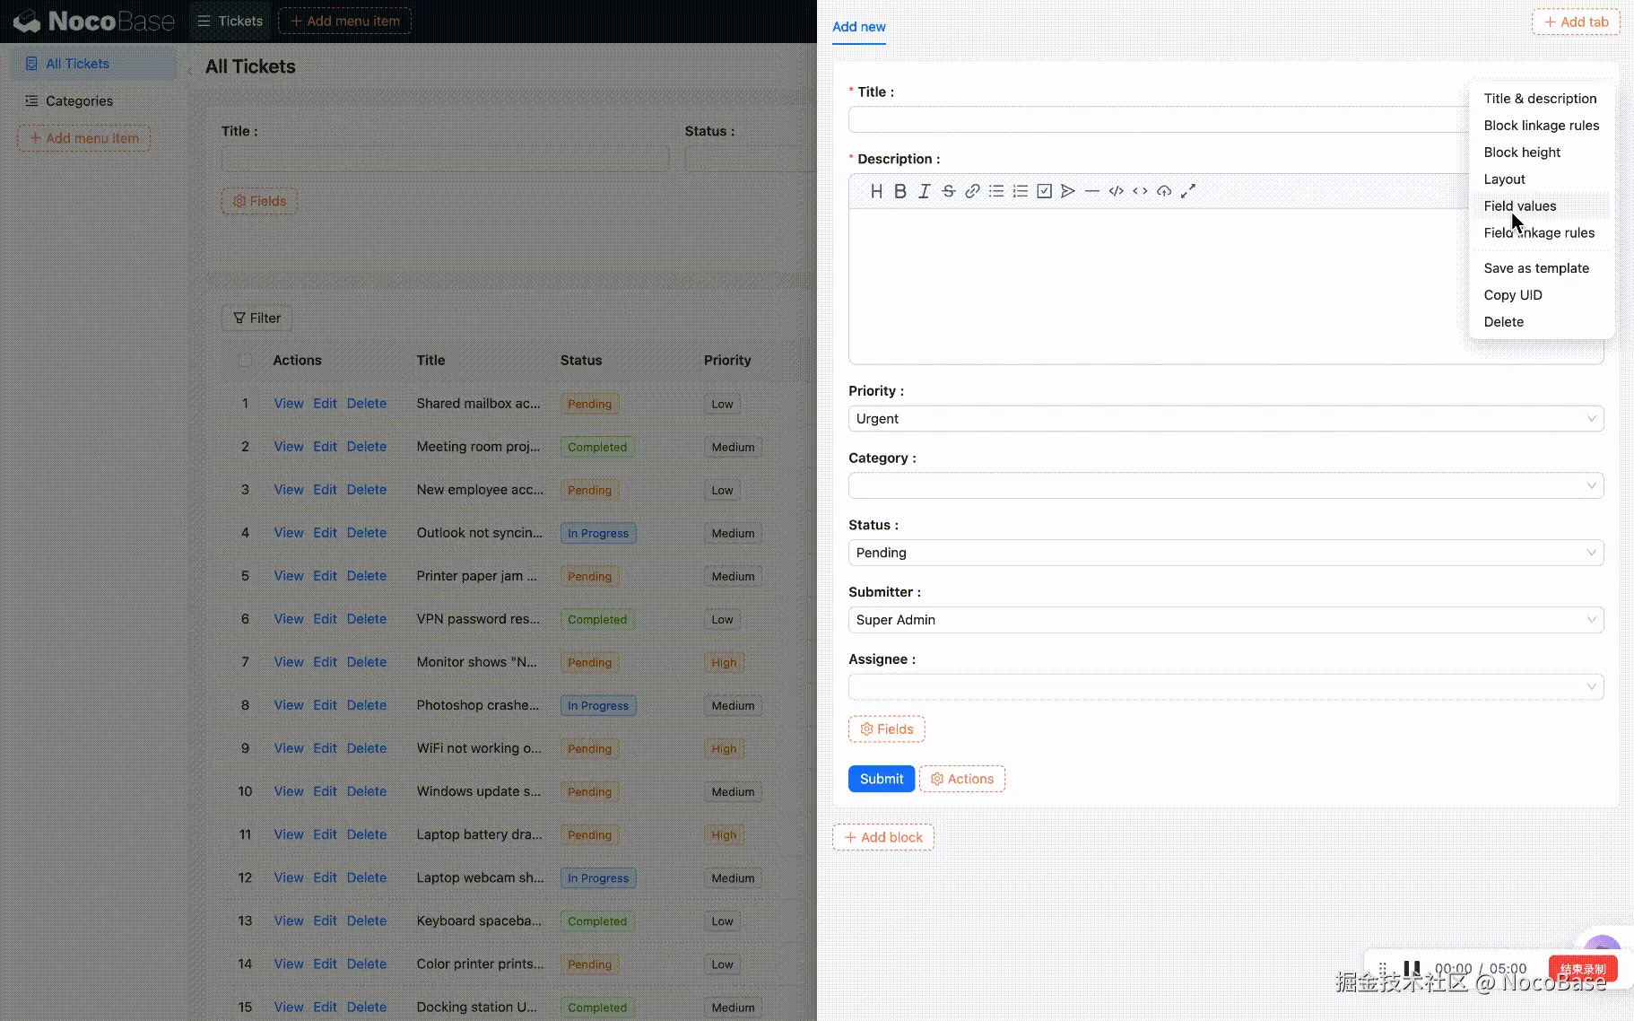Screen dimensions: 1634x1021
Task: Click the In Progress tag on Photoshop crashes row
Action: (598, 706)
